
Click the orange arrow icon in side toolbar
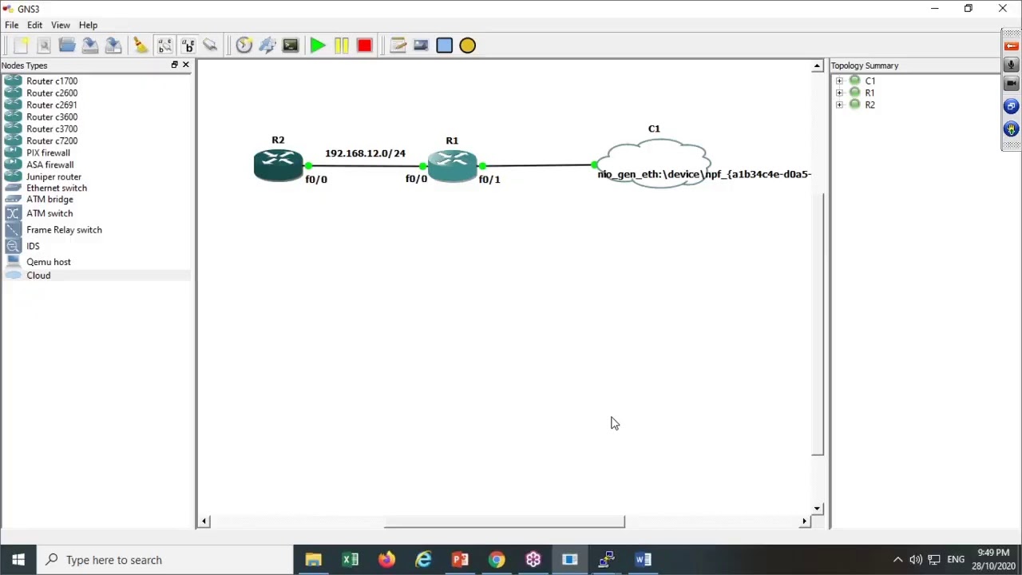click(1011, 46)
